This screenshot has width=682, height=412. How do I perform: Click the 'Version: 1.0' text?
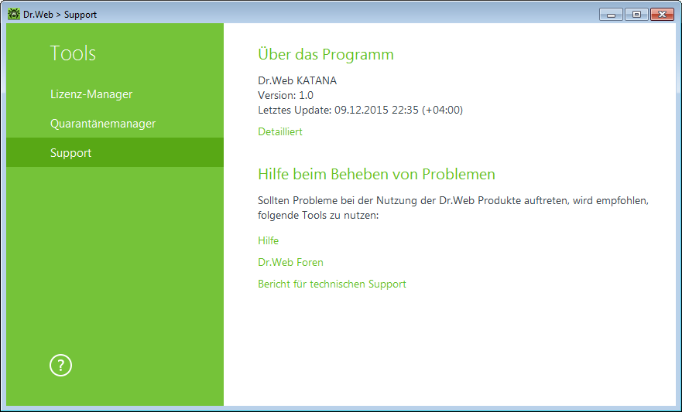click(286, 95)
